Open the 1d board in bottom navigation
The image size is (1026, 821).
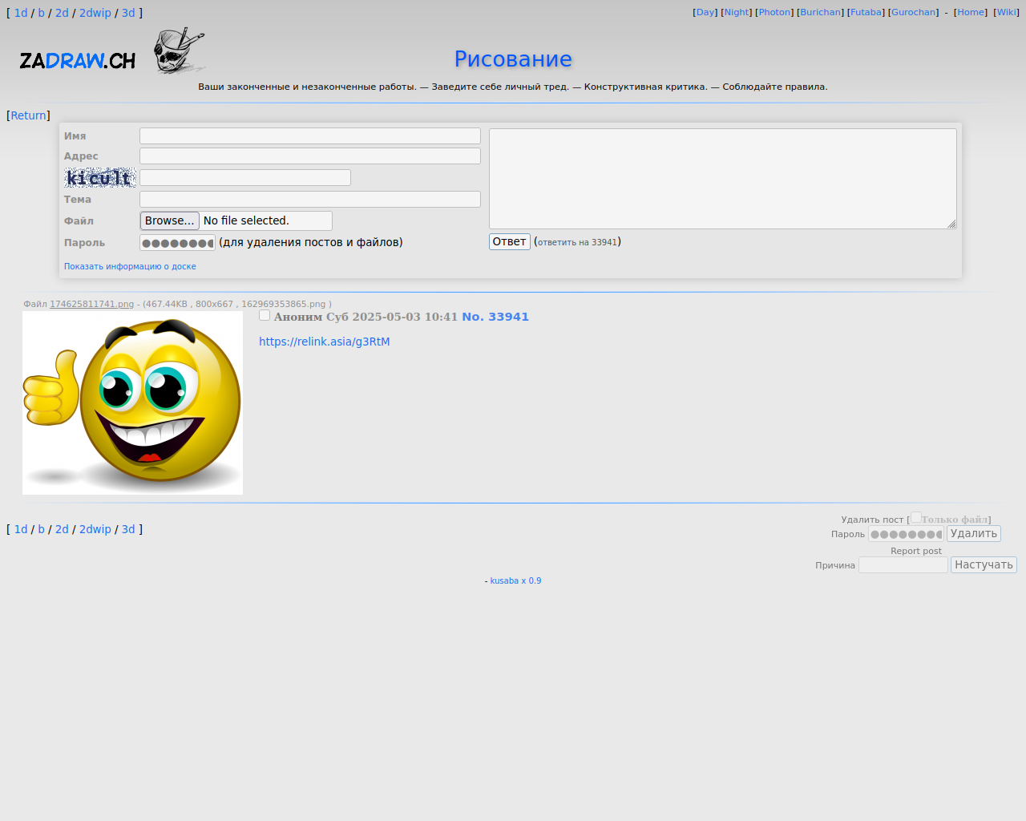point(21,529)
